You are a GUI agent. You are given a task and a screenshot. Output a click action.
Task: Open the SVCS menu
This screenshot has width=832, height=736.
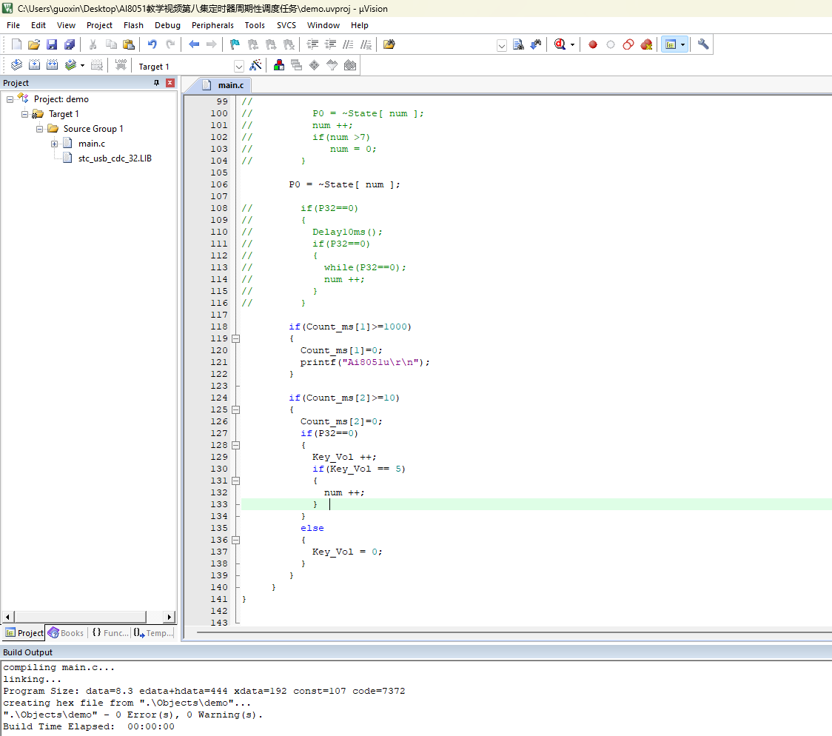pyautogui.click(x=286, y=25)
